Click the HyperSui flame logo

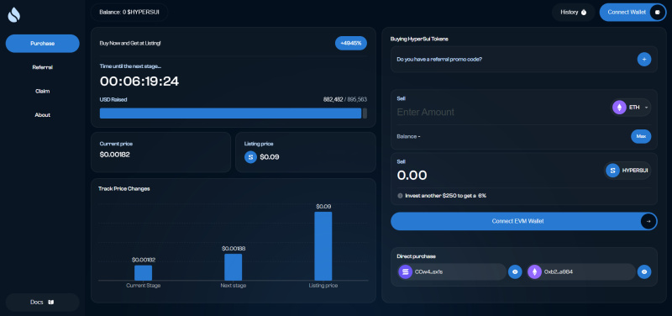[x=13, y=15]
